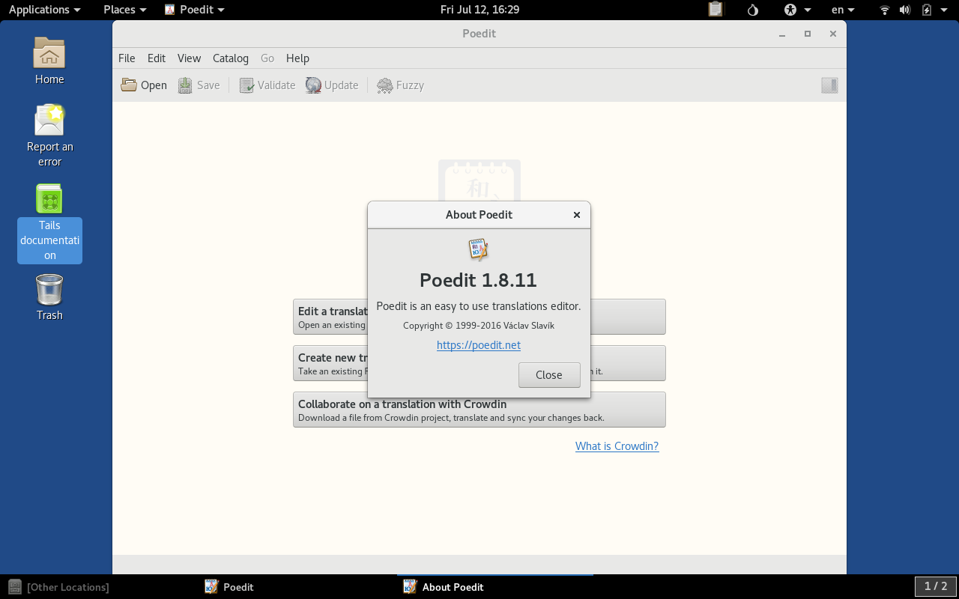Open the View menu
This screenshot has height=599, width=959.
pyautogui.click(x=189, y=58)
